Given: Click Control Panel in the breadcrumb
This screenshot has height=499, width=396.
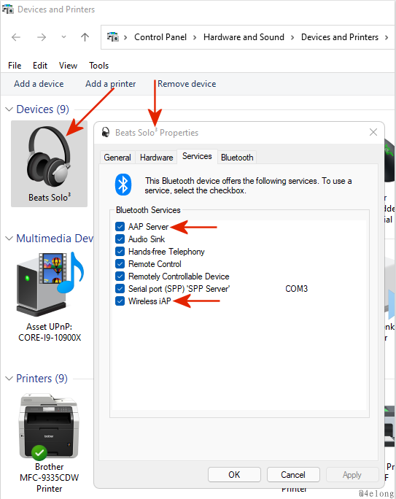Looking at the screenshot, I should pos(160,37).
